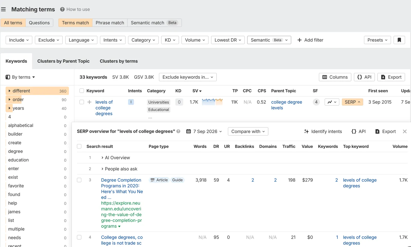Open the trend chart icon dropdown

pyautogui.click(x=332, y=102)
